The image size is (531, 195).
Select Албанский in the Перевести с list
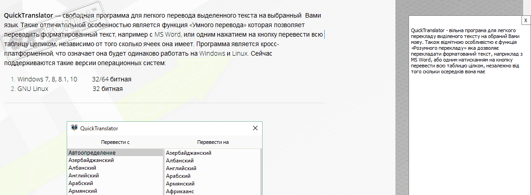coord(115,168)
